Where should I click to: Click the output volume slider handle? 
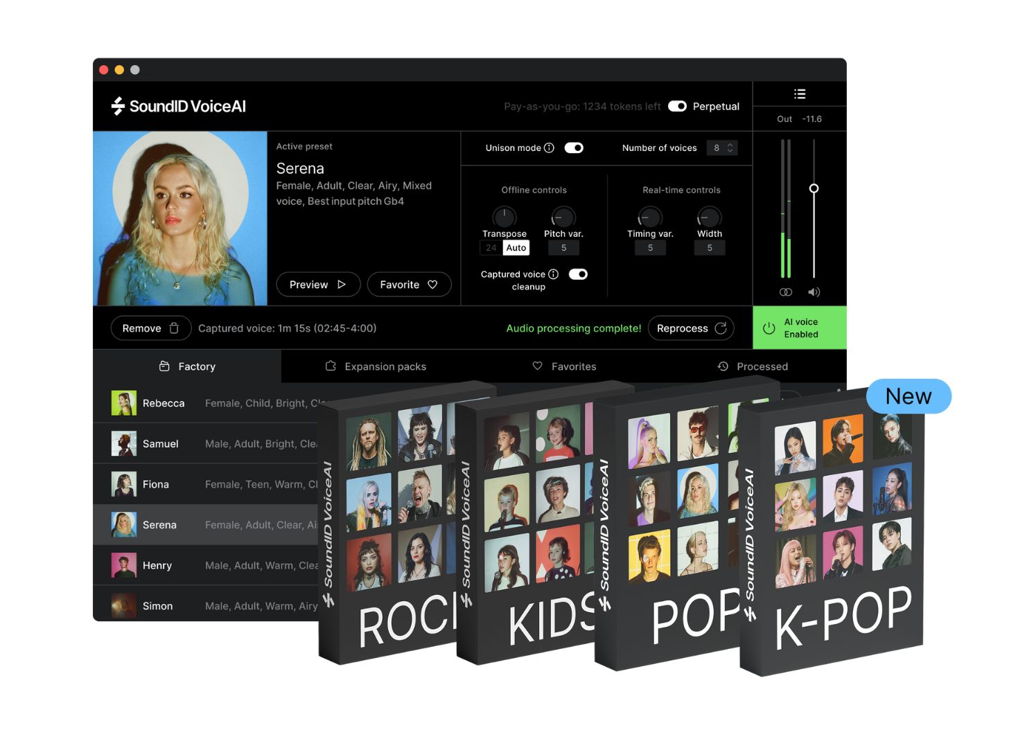(814, 188)
